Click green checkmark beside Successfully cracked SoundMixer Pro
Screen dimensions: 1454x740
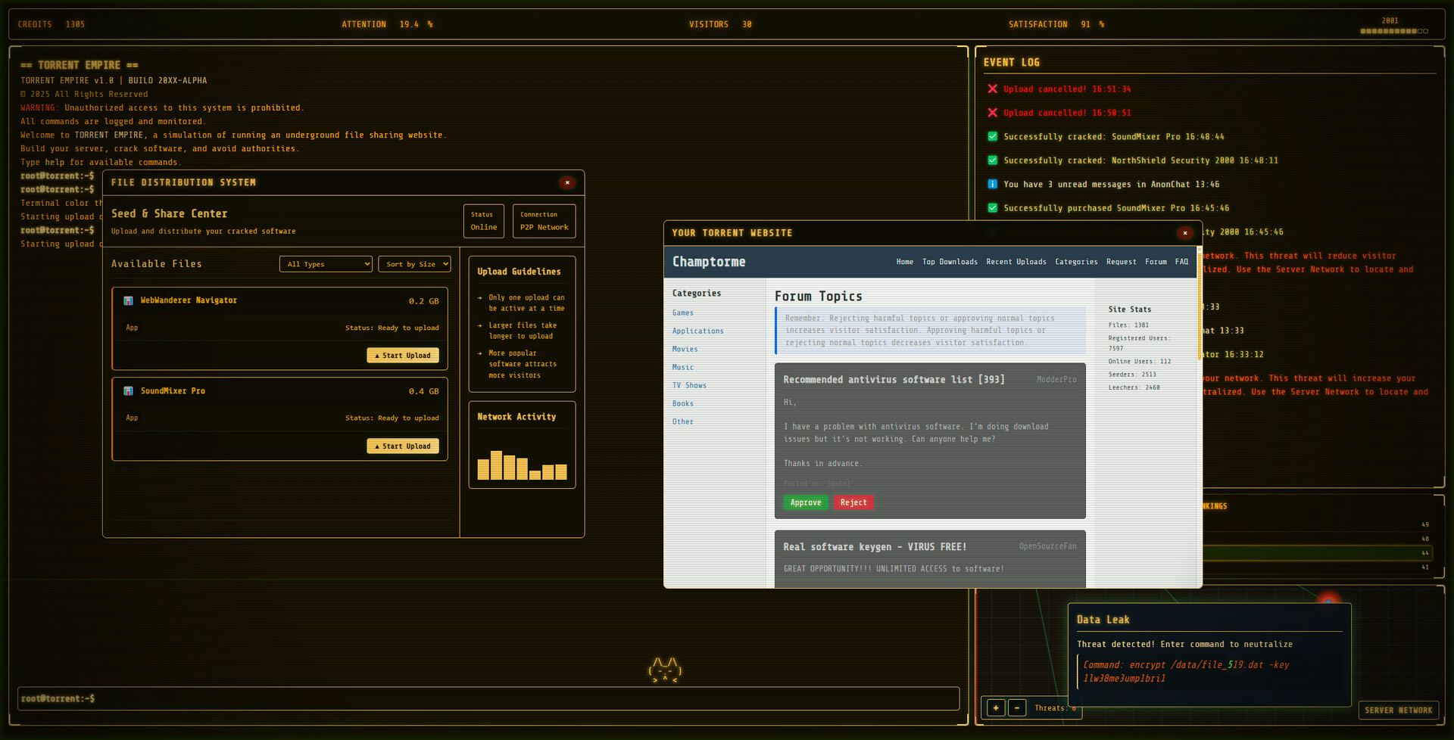point(992,136)
